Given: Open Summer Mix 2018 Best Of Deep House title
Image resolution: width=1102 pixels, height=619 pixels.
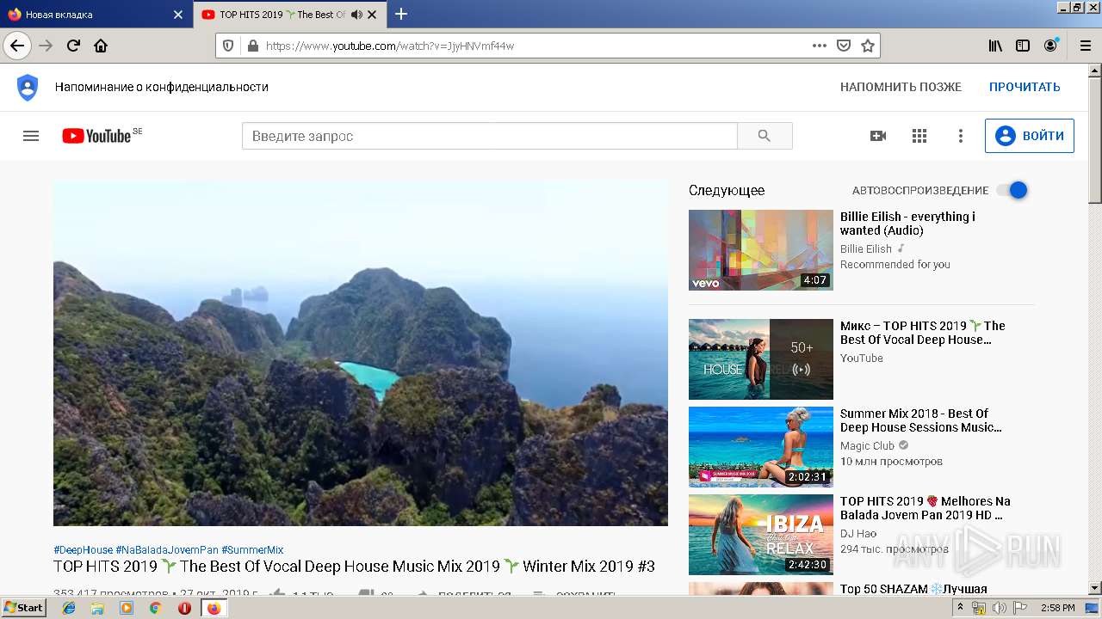Looking at the screenshot, I should pos(921,420).
